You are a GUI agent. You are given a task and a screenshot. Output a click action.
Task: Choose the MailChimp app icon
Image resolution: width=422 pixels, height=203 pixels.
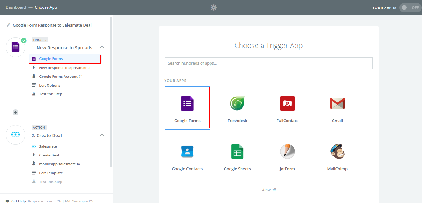[x=337, y=151]
